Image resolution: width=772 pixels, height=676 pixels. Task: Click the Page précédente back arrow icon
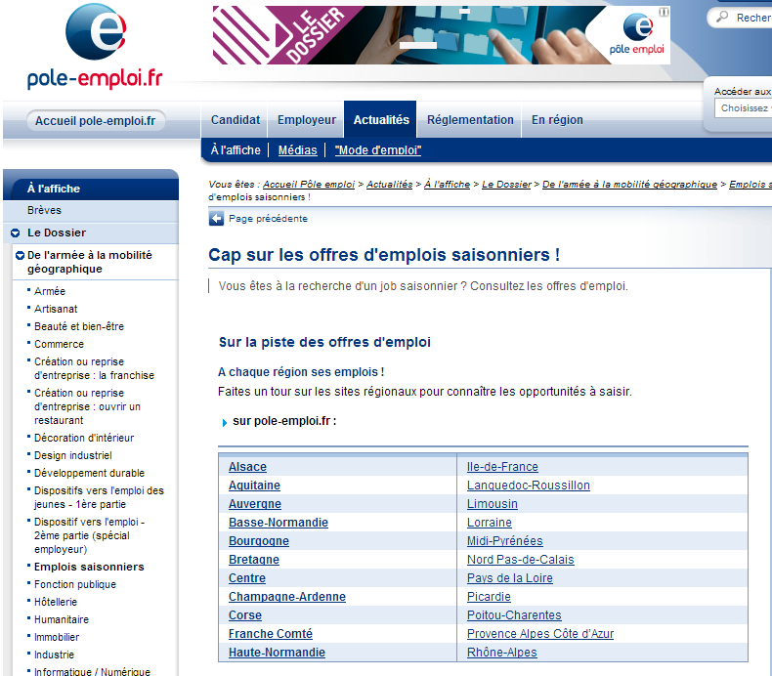pyautogui.click(x=216, y=219)
